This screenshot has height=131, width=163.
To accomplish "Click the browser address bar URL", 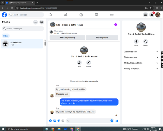I will pos(38,8).
